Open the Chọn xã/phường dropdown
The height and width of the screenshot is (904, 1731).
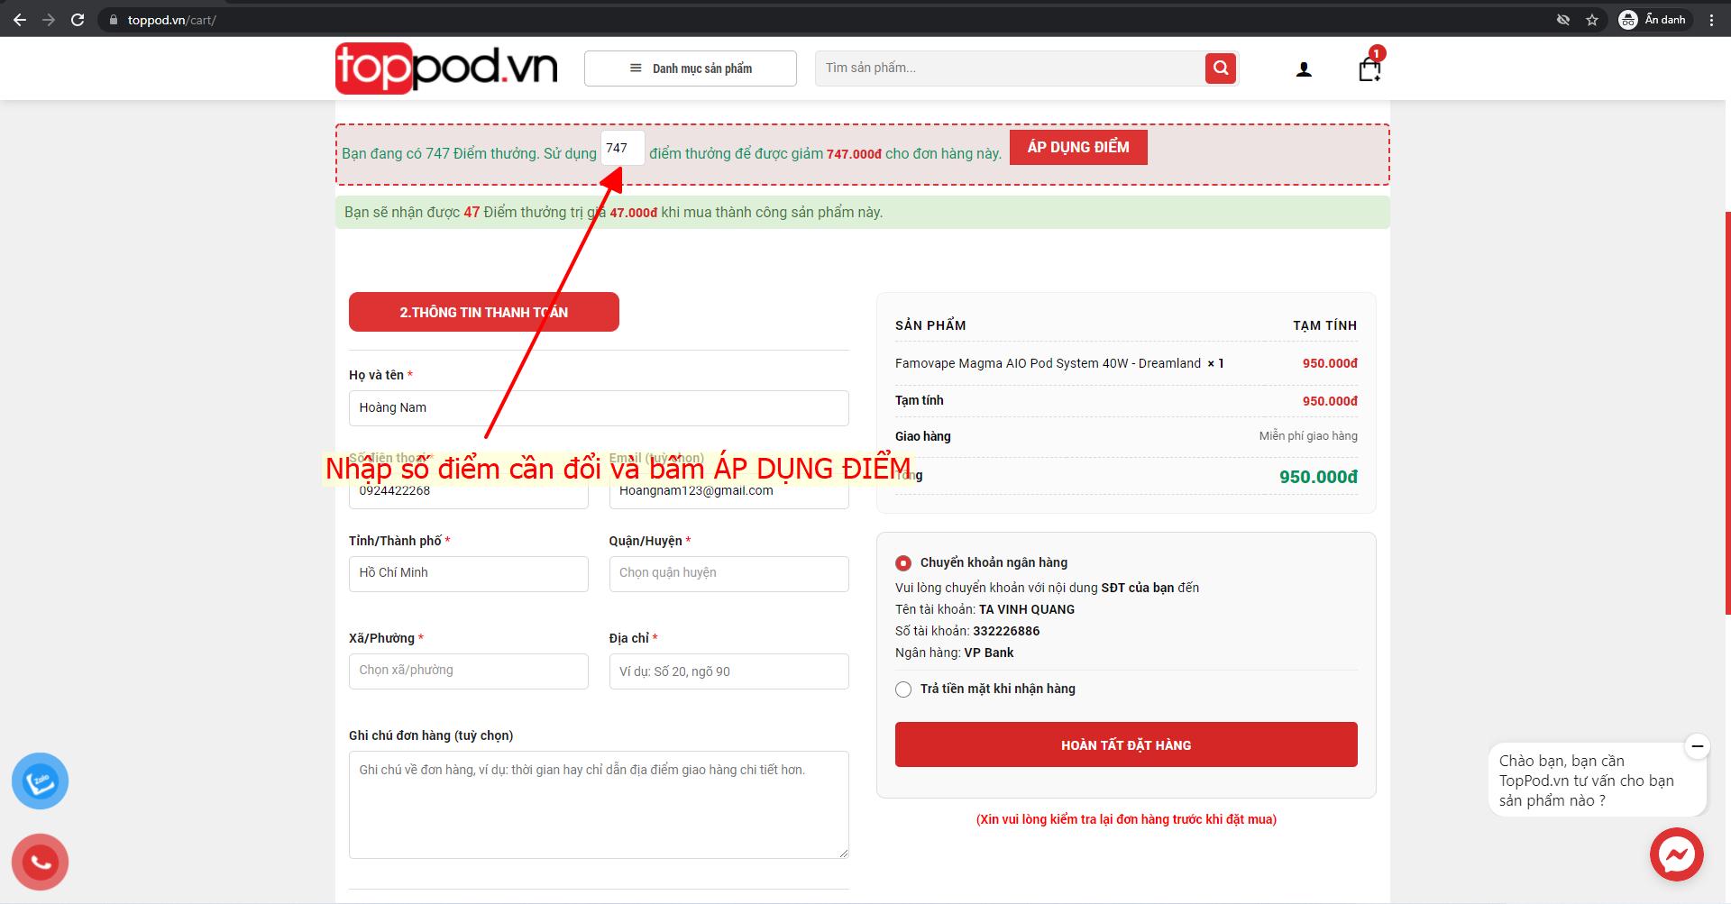(x=469, y=671)
